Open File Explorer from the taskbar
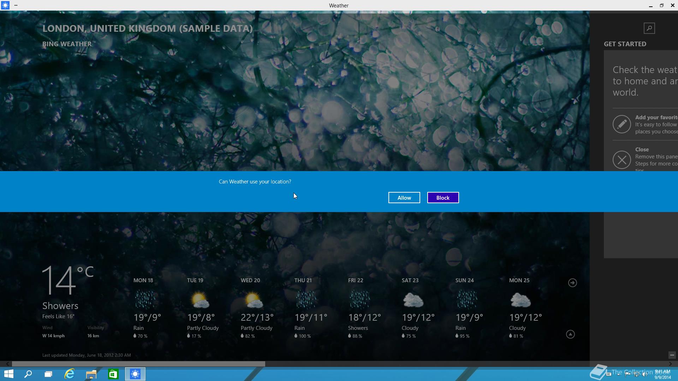678x381 pixels. (x=91, y=374)
